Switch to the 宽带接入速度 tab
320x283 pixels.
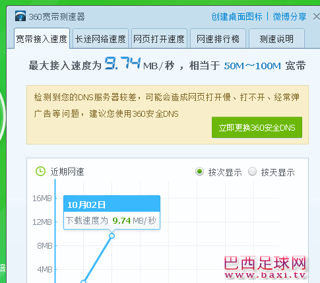[x=42, y=39]
